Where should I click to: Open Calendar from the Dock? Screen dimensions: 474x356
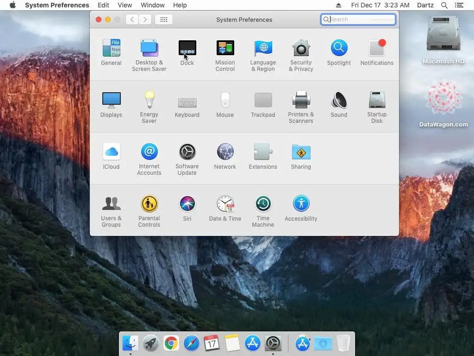[x=212, y=343]
